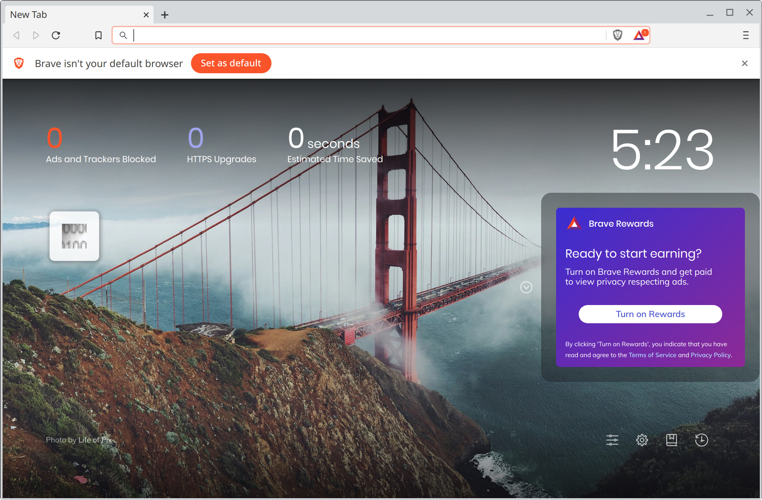
Task: Click 'Set as default' browser button
Action: point(230,63)
